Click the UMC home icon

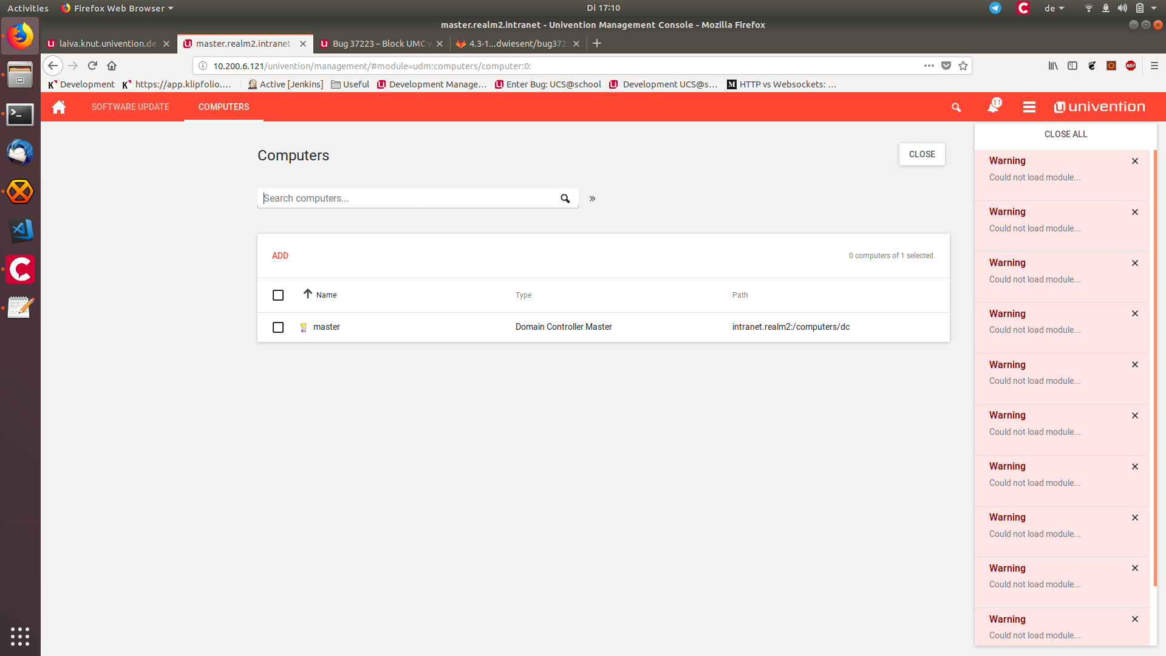[59, 107]
